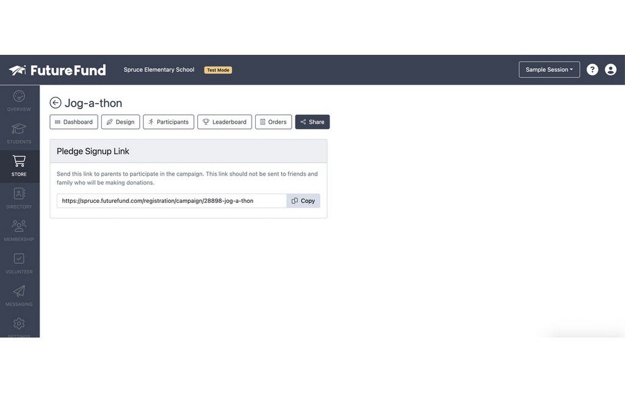This screenshot has width=625, height=393.
Task: Switch to the Dashboard tab
Action: 74,122
